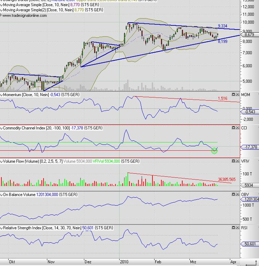The height and width of the screenshot is (266, 259).
Task: Expand the Relative Strength Index legend chevron
Action: click(1, 228)
